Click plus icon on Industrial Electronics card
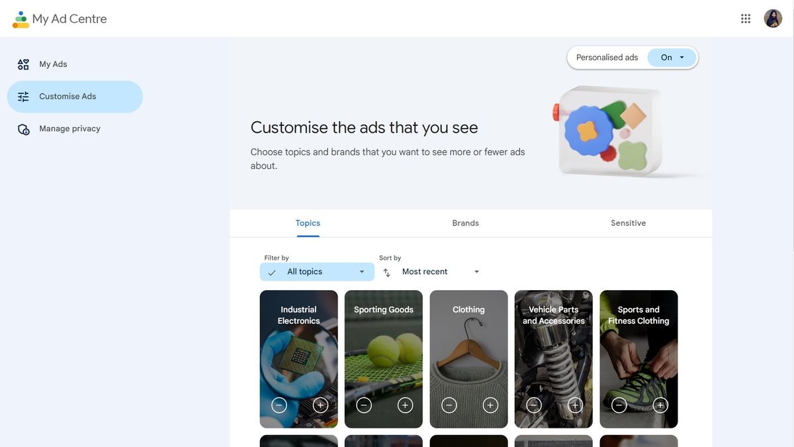The height and width of the screenshot is (447, 794). 320,405
